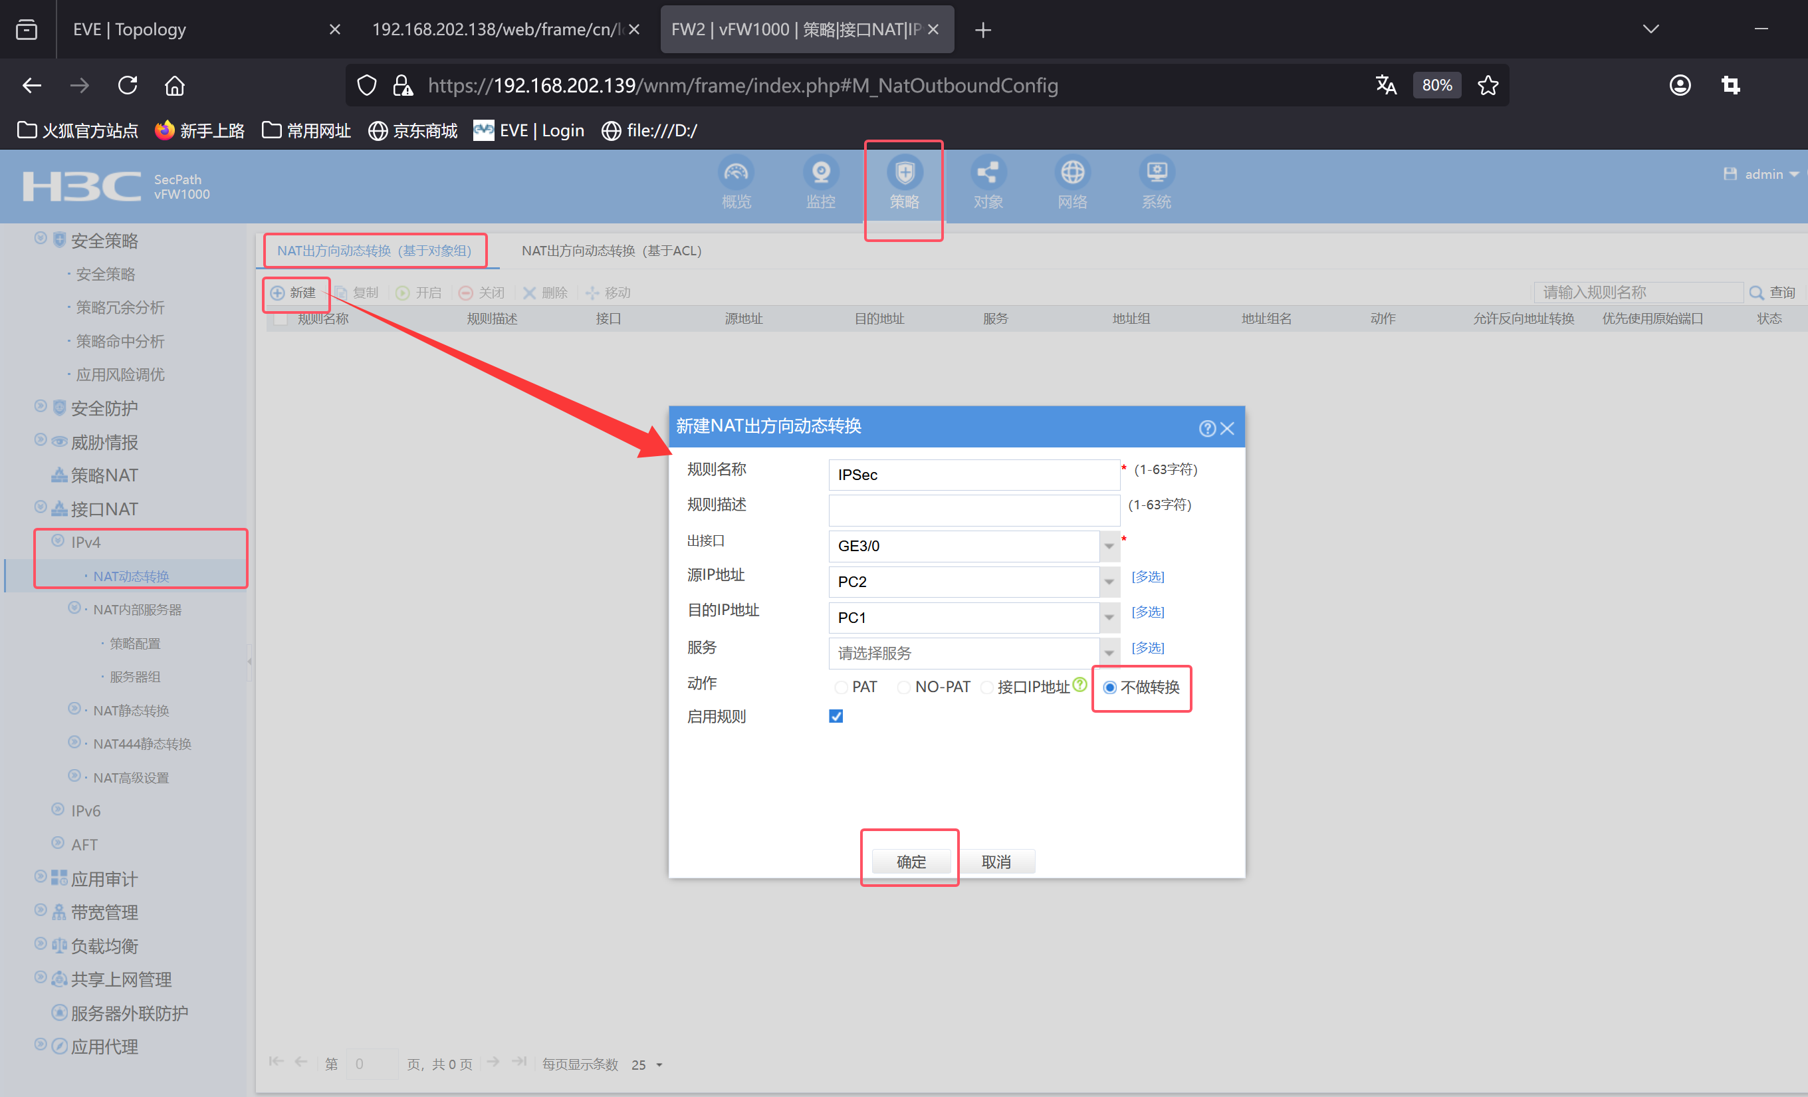1808x1097 pixels.
Task: Open NAT静态转换 in sidebar tree
Action: tap(130, 710)
